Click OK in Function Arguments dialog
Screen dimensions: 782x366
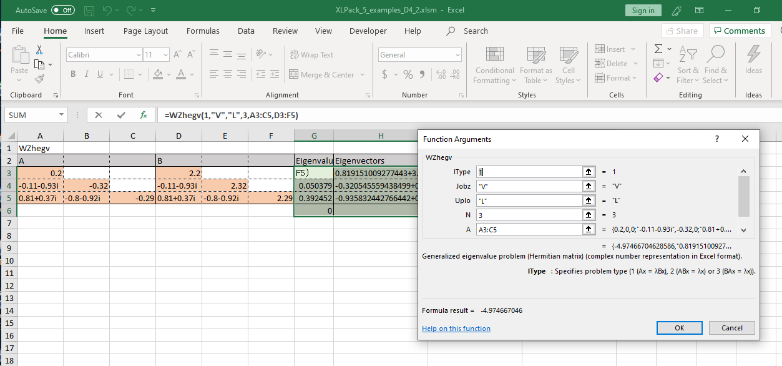(680, 328)
